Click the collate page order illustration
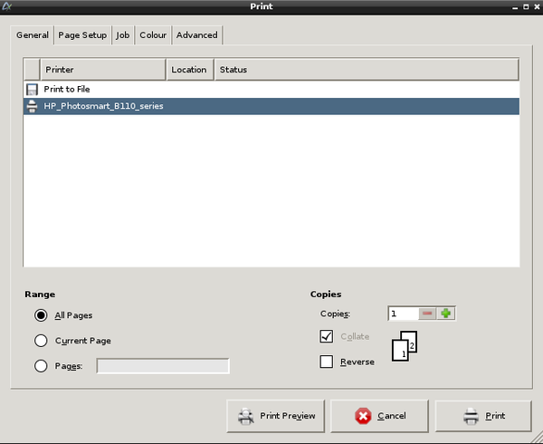Image resolution: width=543 pixels, height=444 pixels. [405, 346]
